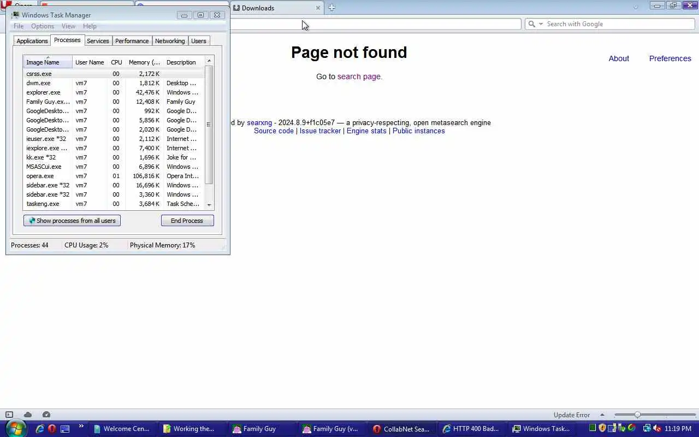Click the process list scrollbar thumb
Viewport: 699px width, 437px height.
pos(209,125)
